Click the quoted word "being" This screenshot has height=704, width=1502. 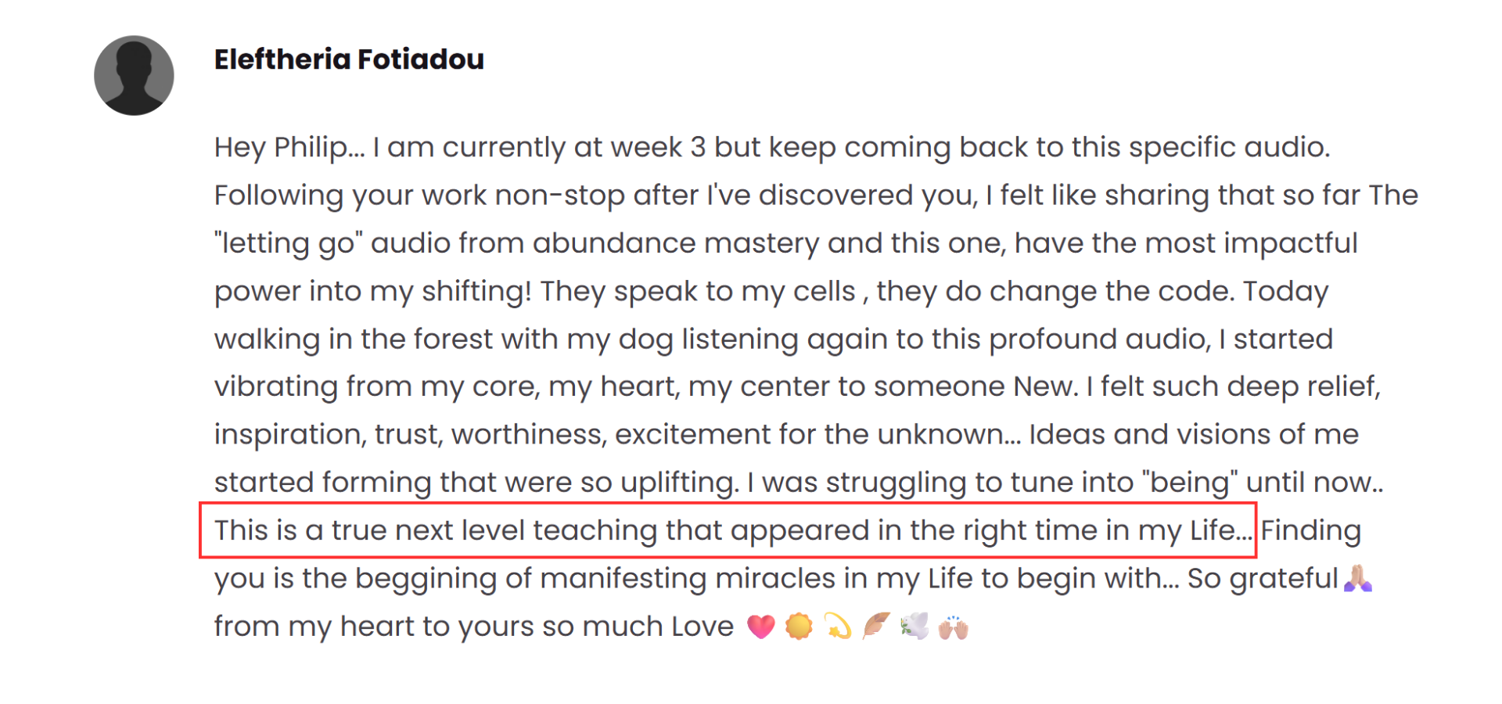click(x=1190, y=483)
